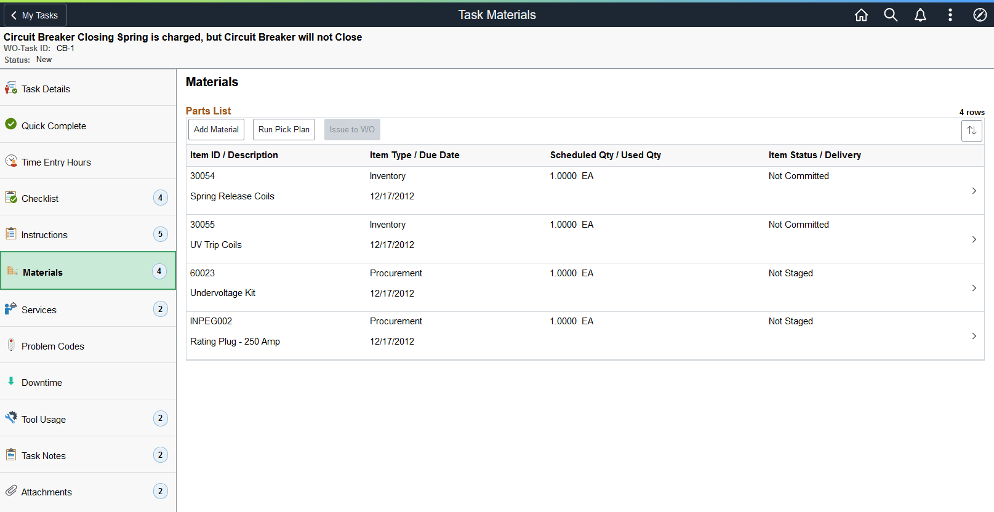Image resolution: width=994 pixels, height=512 pixels.
Task: Click item ID INPEG002
Action: coord(211,321)
